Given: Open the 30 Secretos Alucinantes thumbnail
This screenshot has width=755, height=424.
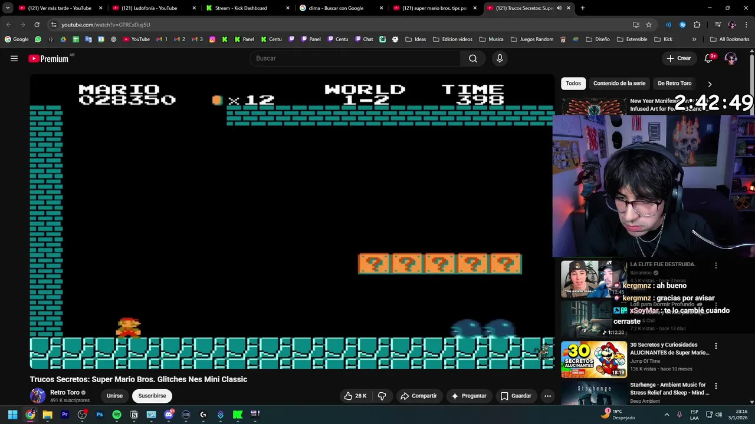Looking at the screenshot, I should coord(594,359).
